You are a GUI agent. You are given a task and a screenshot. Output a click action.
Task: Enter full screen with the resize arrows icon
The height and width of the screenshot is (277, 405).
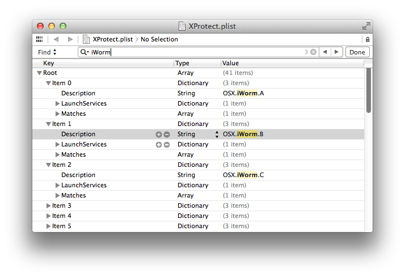pos(366,26)
